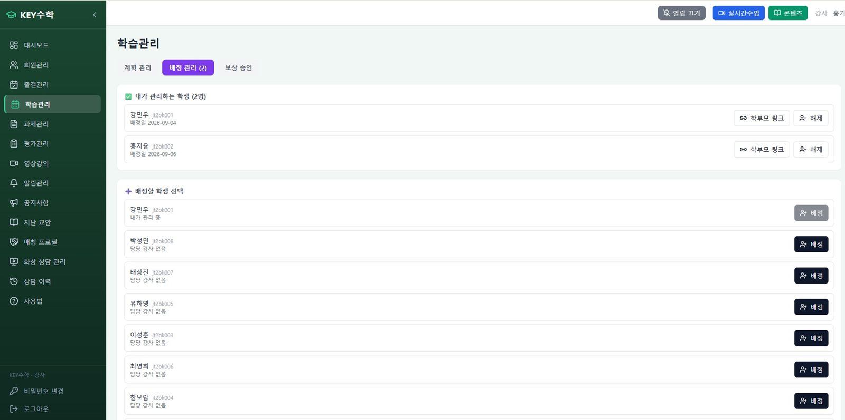Screen dimensions: 845x420
Task: Click the 평가관리 clipboard icon
Action: (x=14, y=143)
